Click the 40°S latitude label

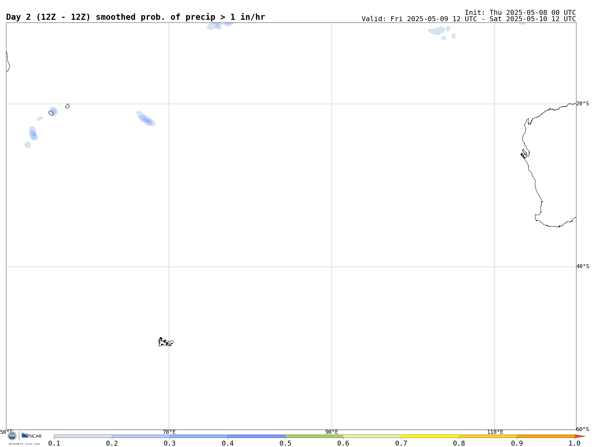[x=583, y=266]
